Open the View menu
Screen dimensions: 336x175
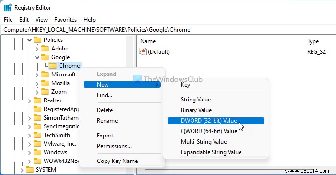(41, 20)
